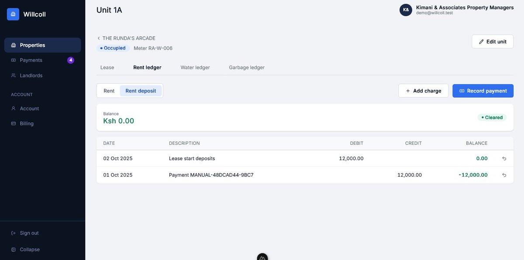Click the Meter RA-W-006 label
Image resolution: width=524 pixels, height=260 pixels.
153,48
